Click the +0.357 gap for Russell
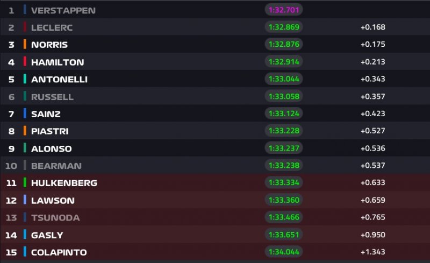Viewport: 430px width, 263px height. [372, 96]
